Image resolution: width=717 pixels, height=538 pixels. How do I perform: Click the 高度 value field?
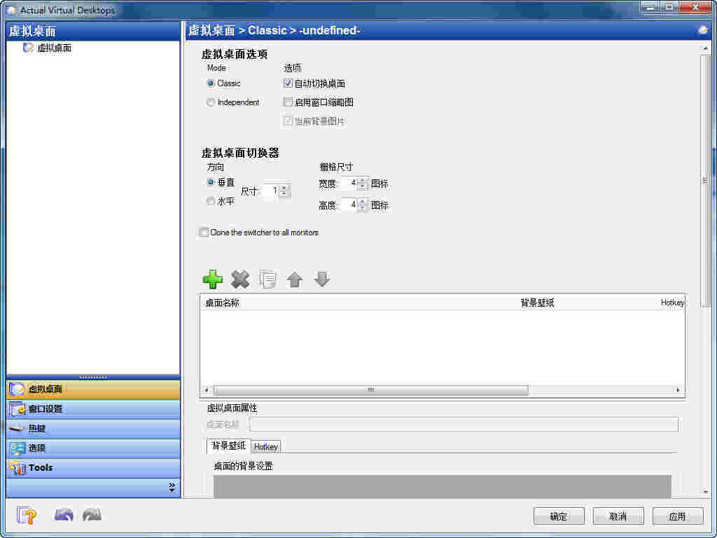349,205
